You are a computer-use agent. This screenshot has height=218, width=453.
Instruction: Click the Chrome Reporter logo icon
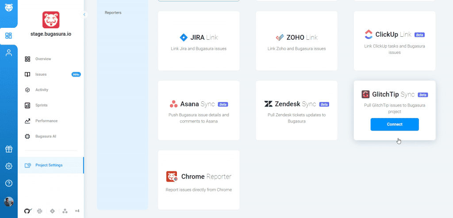(x=172, y=176)
